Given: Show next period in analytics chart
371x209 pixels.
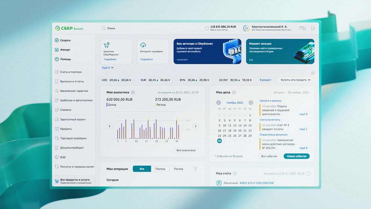Looking at the screenshot, I should coord(195,126).
